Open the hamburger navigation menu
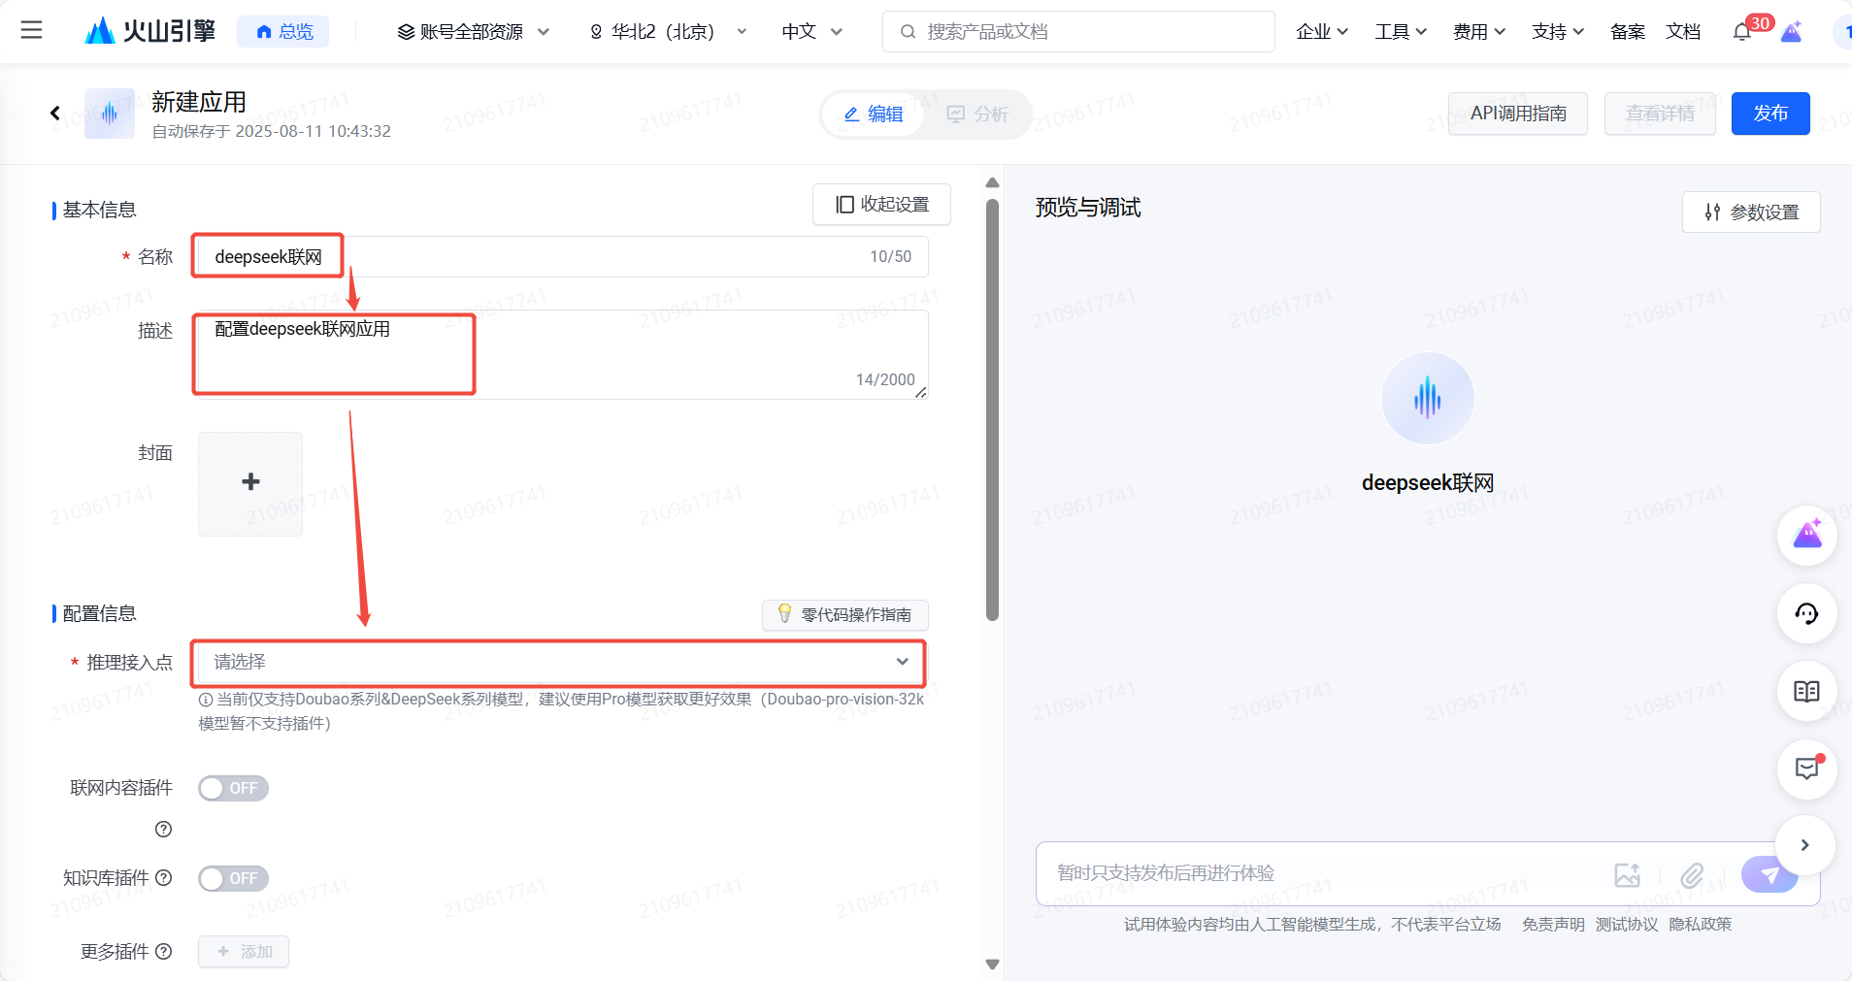The image size is (1852, 981). tap(31, 30)
